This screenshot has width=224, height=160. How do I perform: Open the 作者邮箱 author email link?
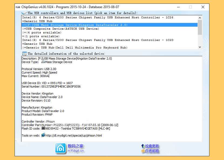(152, 151)
